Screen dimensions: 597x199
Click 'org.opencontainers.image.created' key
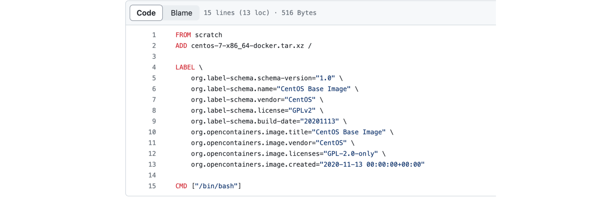pyautogui.click(x=253, y=164)
